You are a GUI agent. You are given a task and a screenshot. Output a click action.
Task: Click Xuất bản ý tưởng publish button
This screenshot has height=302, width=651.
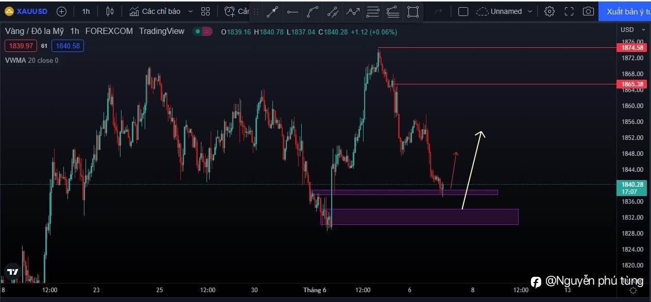[x=625, y=11]
